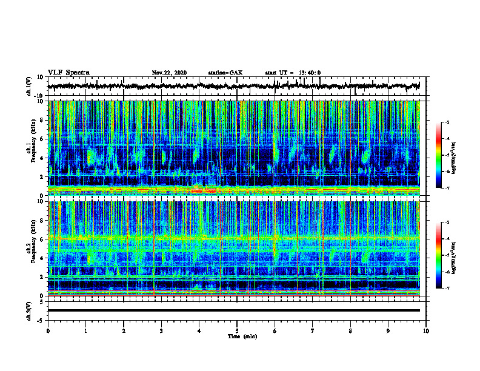Viewport: 480px width, 371px height.
Task: Click the time axis tick label "3"
Action: [161, 331]
